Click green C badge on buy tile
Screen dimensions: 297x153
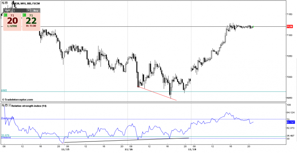pos(24,15)
